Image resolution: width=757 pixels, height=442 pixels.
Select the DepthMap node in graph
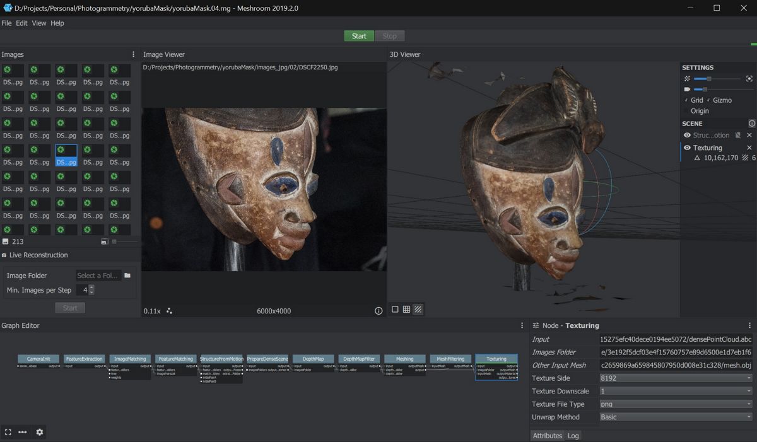[x=313, y=359]
